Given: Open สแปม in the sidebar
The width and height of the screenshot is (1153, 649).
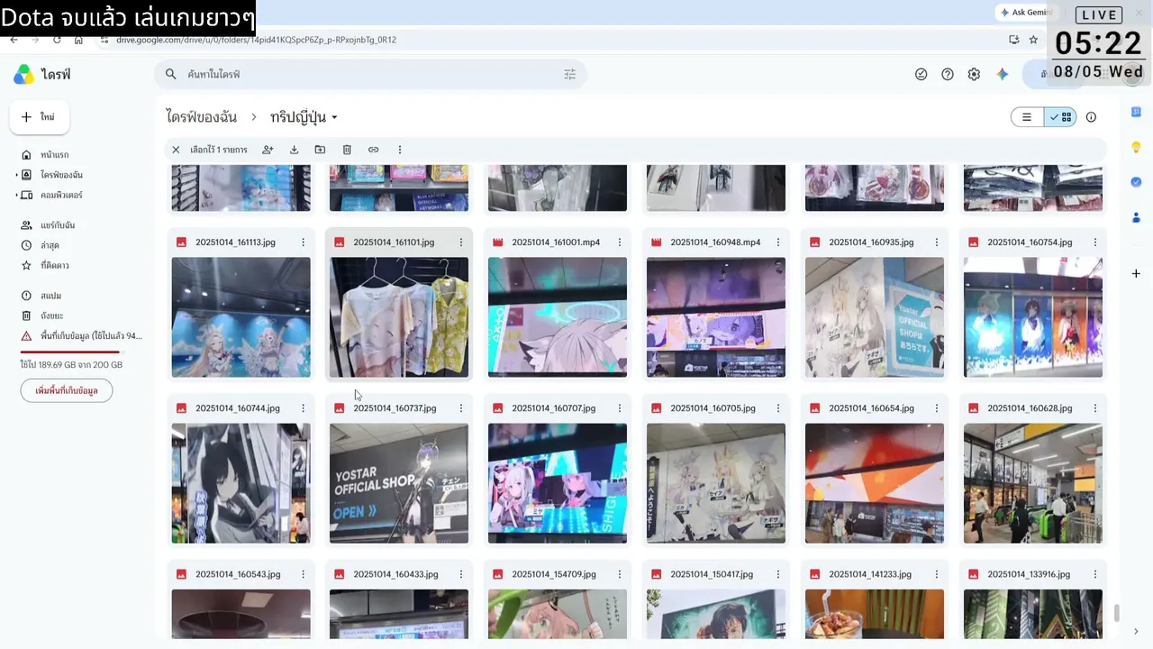Looking at the screenshot, I should click(50, 296).
